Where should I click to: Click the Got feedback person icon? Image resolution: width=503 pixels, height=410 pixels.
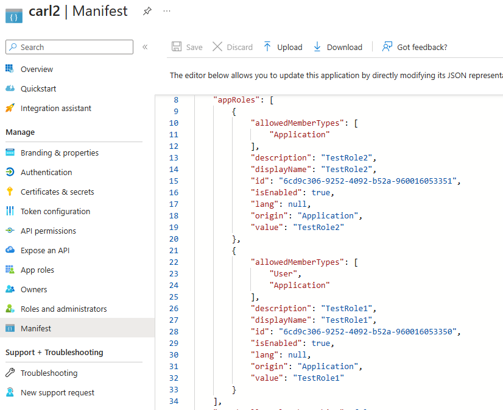(387, 47)
